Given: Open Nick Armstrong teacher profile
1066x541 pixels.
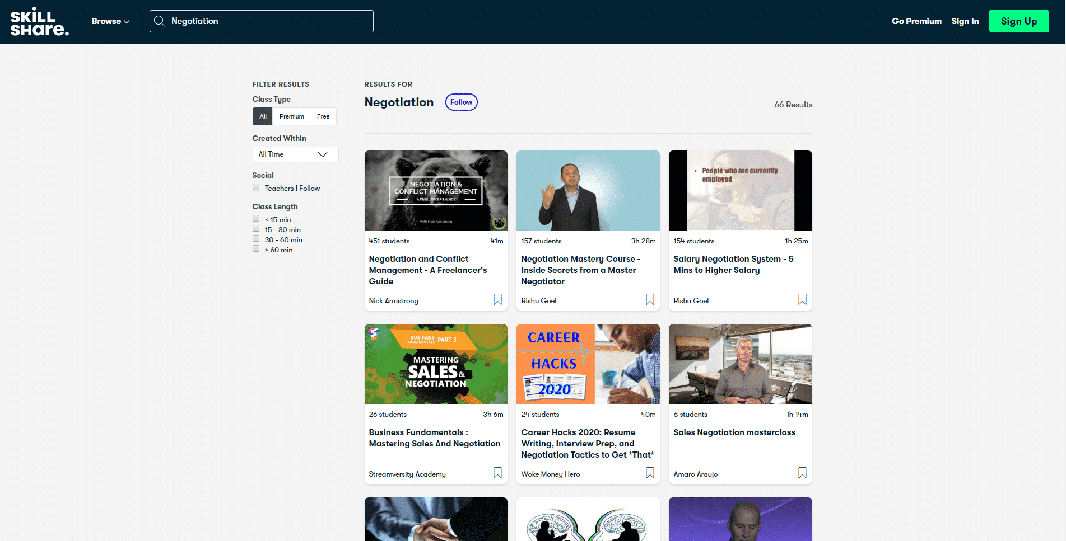Looking at the screenshot, I should click(393, 300).
